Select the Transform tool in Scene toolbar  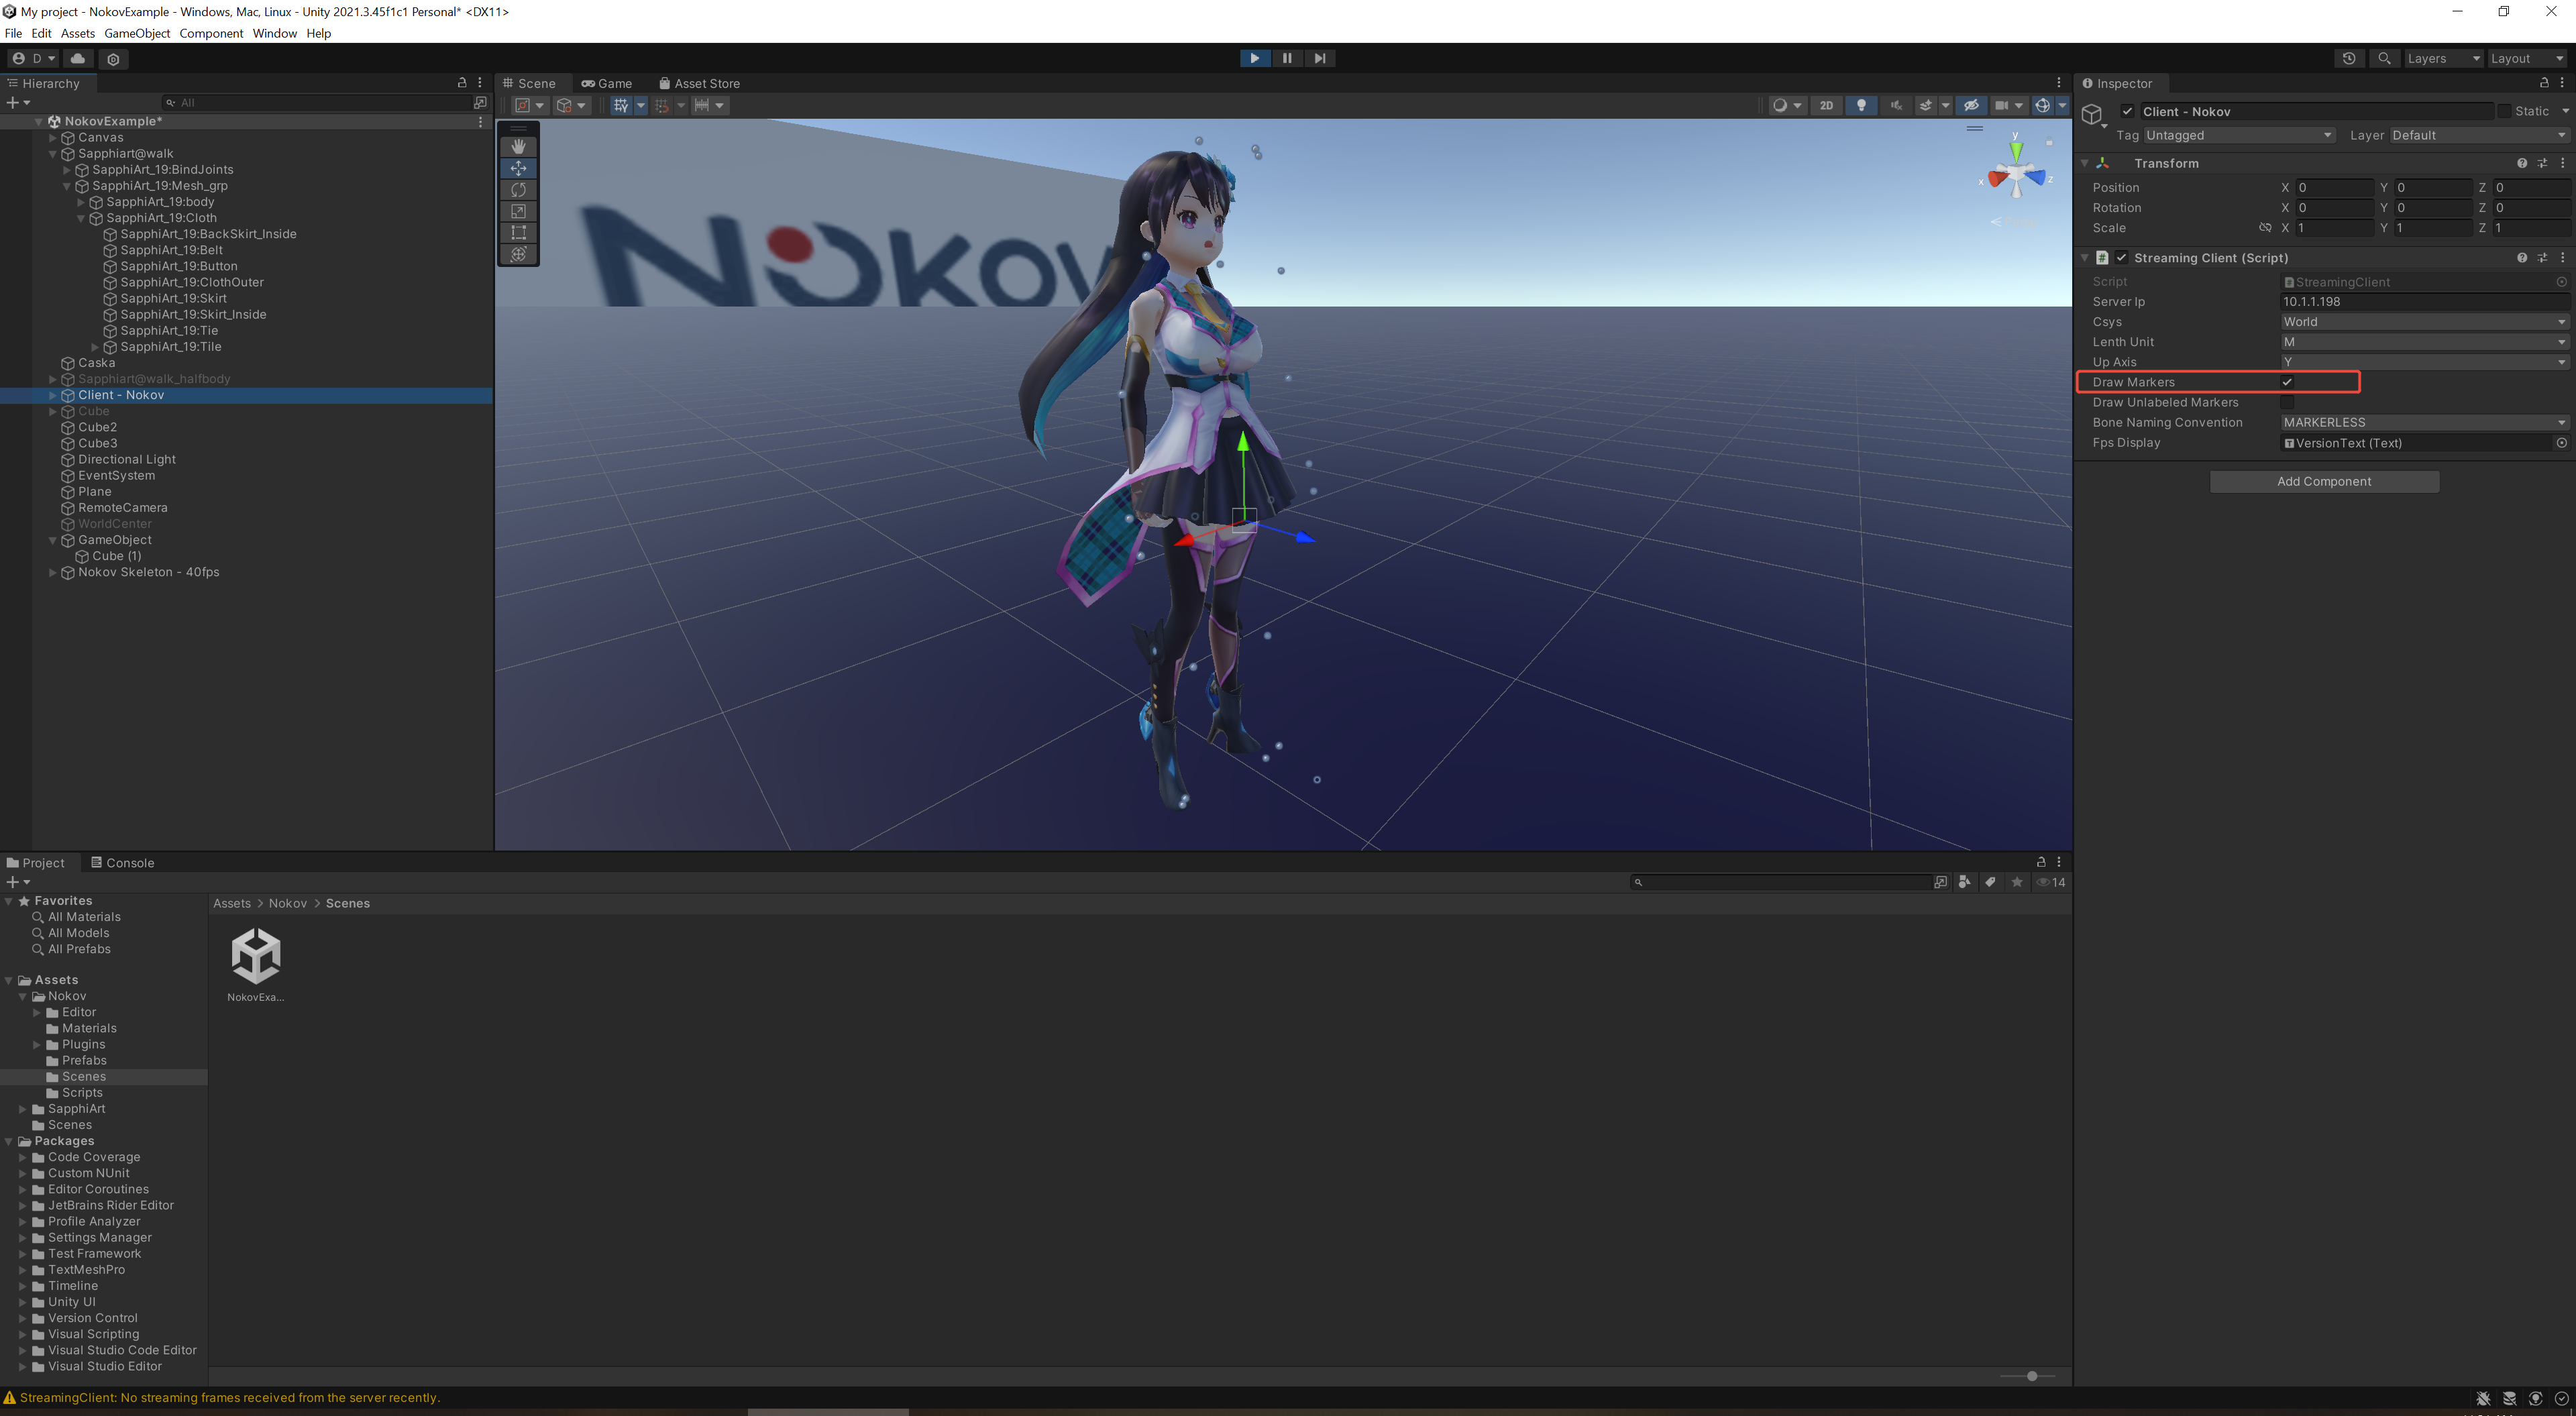pyautogui.click(x=518, y=254)
